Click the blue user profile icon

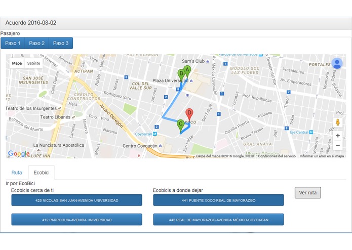pos(337,63)
